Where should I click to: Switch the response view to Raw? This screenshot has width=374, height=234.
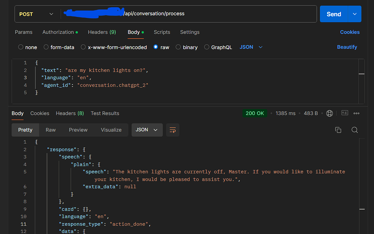[50, 130]
